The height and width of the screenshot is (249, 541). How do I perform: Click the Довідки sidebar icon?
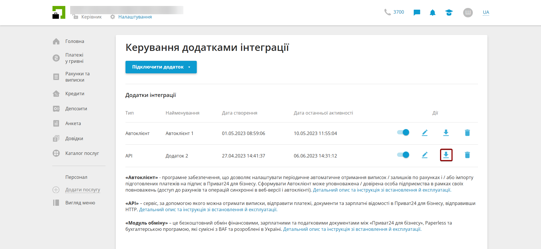(x=56, y=138)
